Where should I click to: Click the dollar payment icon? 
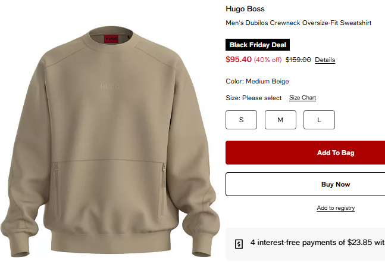pyautogui.click(x=239, y=244)
